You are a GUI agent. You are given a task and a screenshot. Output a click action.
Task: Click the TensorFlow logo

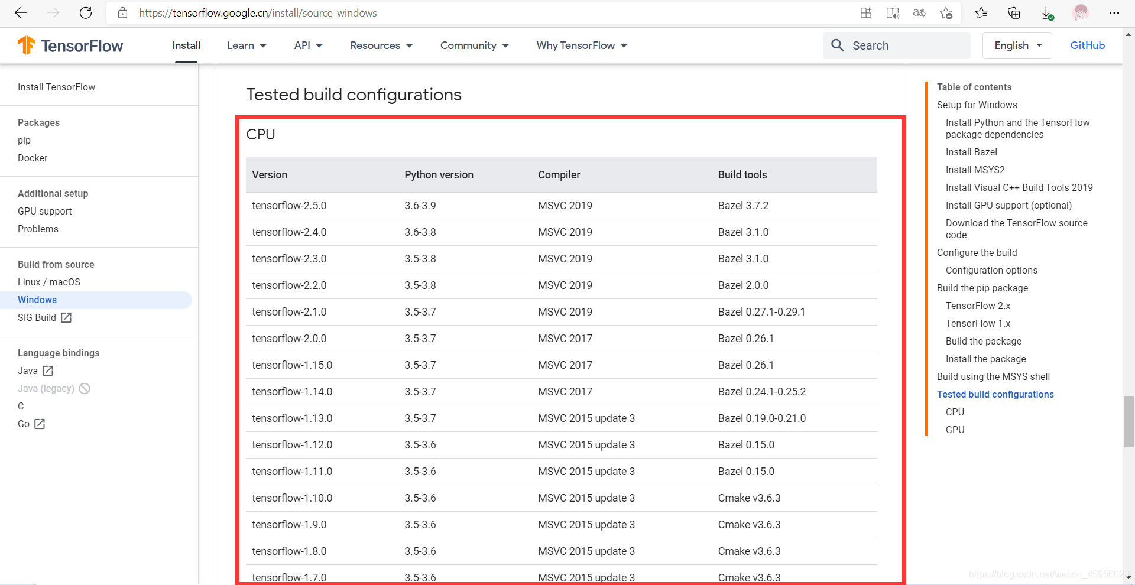tap(70, 45)
